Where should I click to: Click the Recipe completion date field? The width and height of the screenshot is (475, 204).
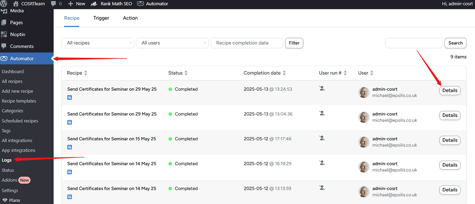[x=247, y=43]
